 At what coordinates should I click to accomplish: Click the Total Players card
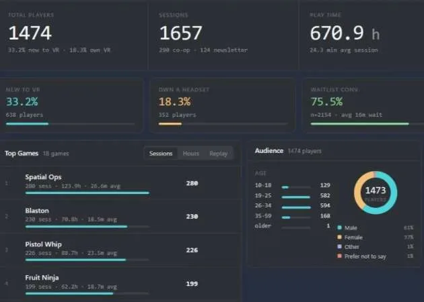[x=73, y=36]
